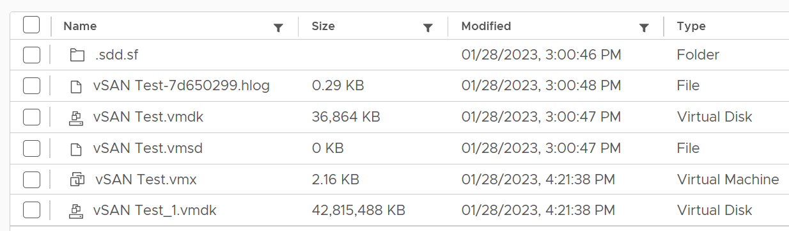Mark the checkbox for vSAN Test.vmsd

(x=31, y=148)
